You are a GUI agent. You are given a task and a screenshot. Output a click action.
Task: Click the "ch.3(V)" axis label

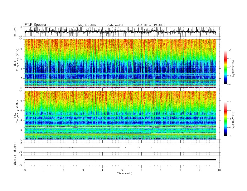pos(15,148)
